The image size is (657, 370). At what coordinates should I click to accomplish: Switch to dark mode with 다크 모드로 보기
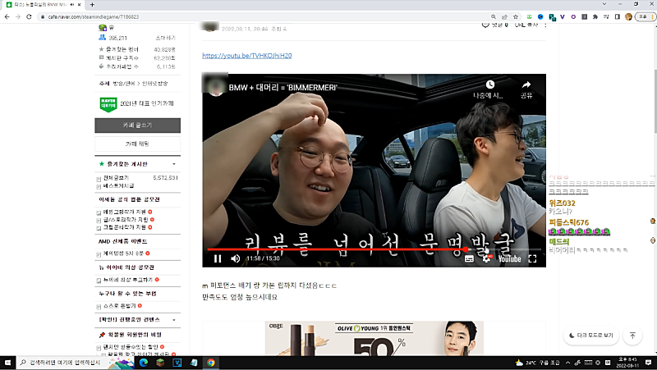[590, 336]
